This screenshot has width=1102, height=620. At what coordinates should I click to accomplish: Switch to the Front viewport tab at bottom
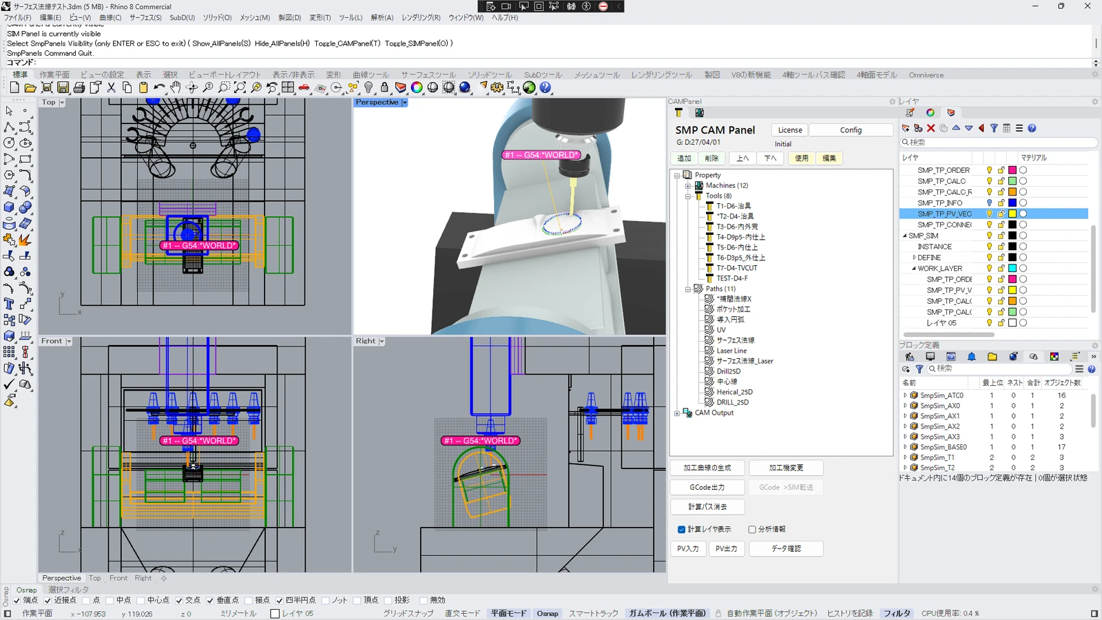(x=118, y=578)
